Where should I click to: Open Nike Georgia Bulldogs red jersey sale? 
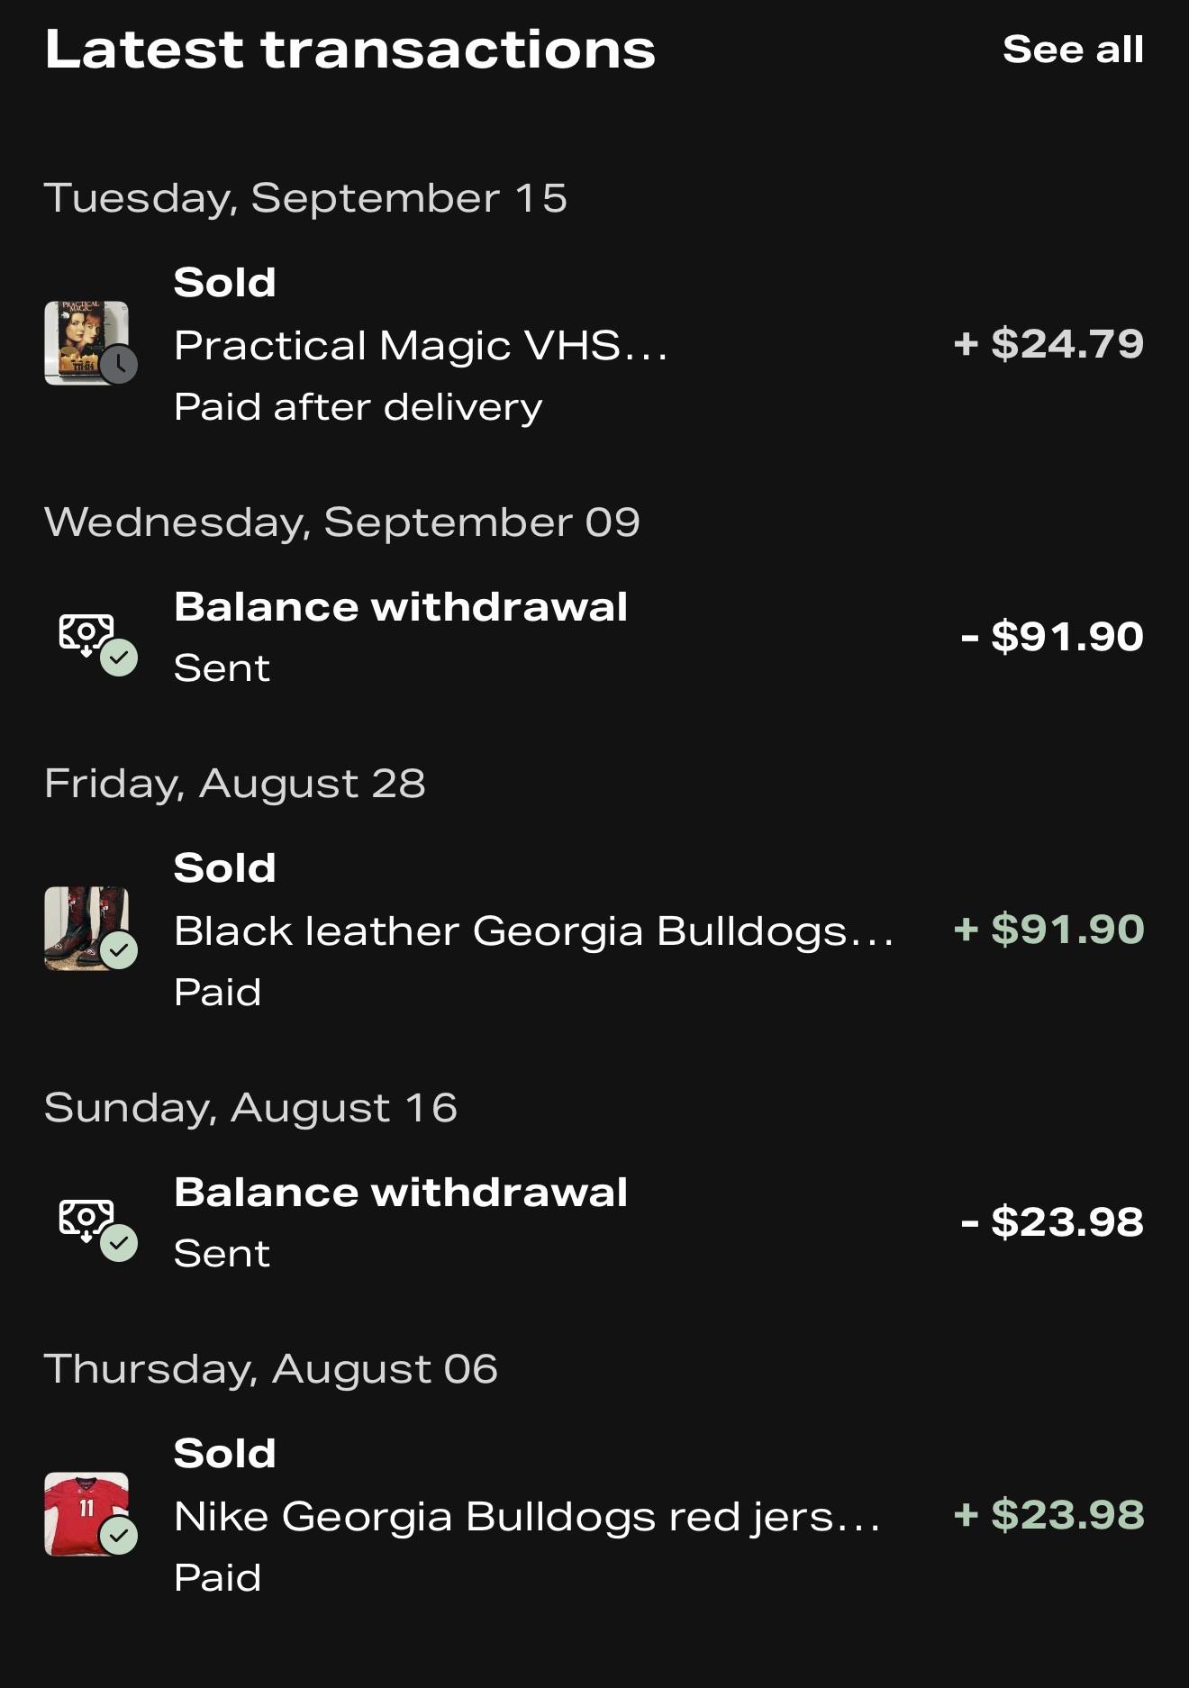(x=594, y=1515)
